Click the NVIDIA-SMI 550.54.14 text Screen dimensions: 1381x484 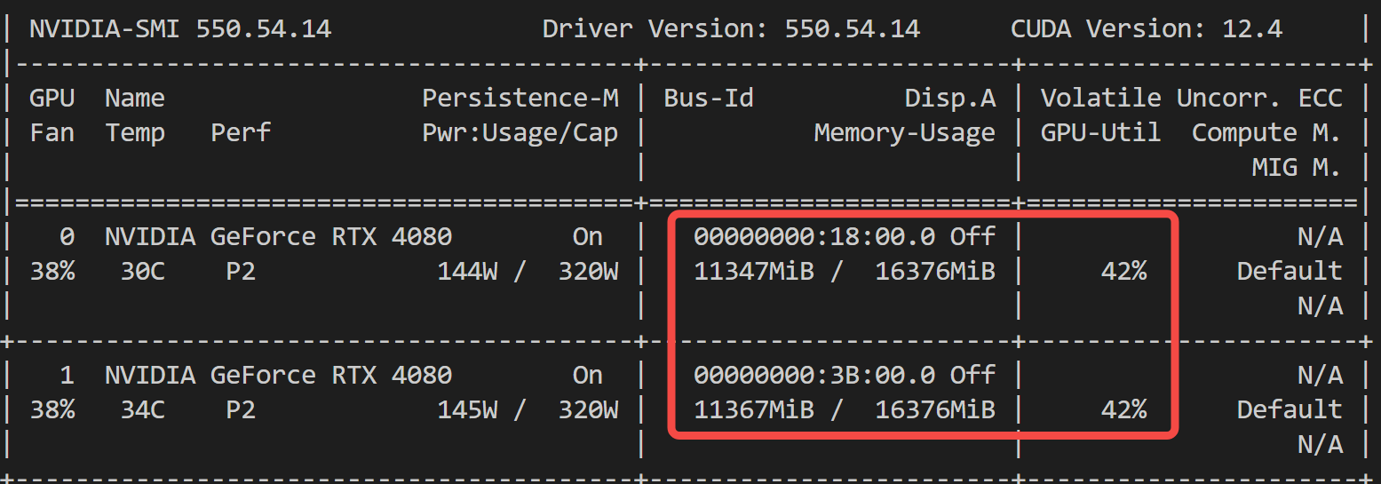click(180, 28)
